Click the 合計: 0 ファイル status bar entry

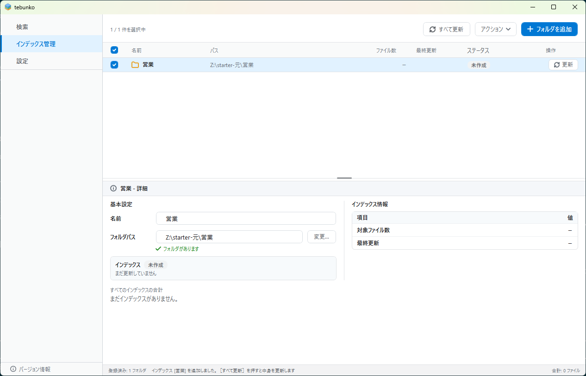pyautogui.click(x=566, y=370)
